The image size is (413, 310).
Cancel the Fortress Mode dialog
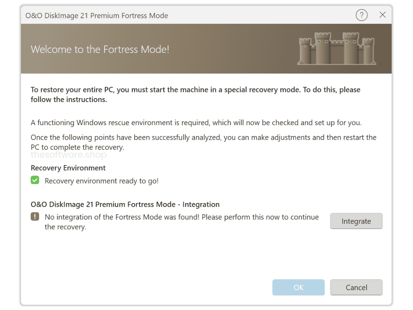pyautogui.click(x=356, y=287)
